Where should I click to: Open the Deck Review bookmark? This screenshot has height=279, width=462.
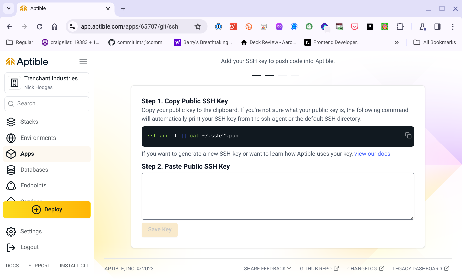268,42
